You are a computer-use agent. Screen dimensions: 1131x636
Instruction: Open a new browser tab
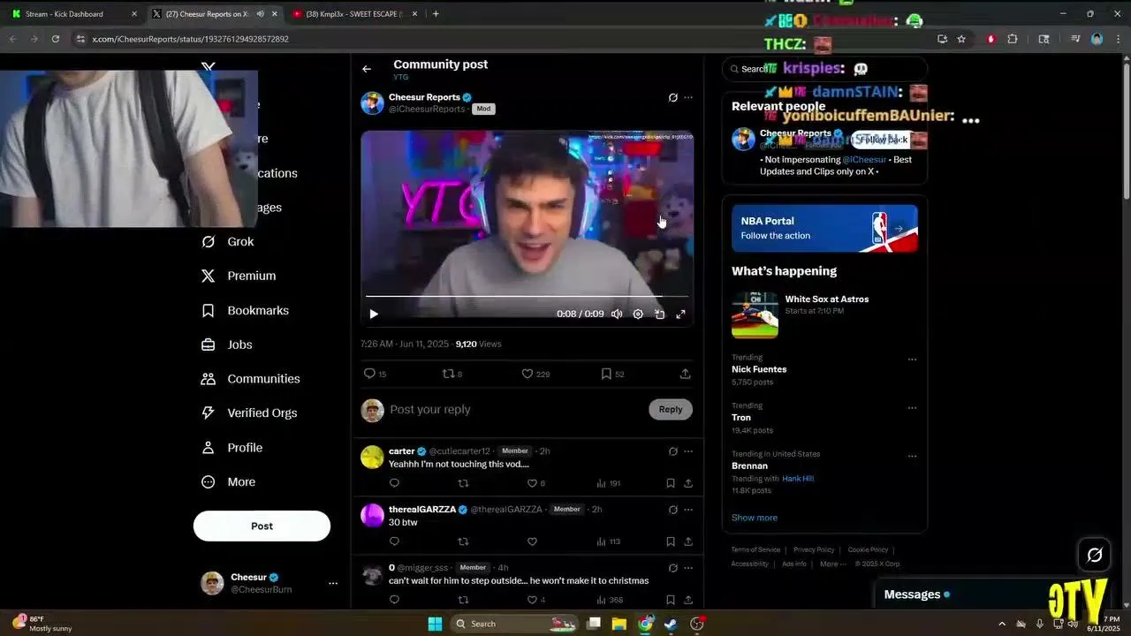click(436, 14)
